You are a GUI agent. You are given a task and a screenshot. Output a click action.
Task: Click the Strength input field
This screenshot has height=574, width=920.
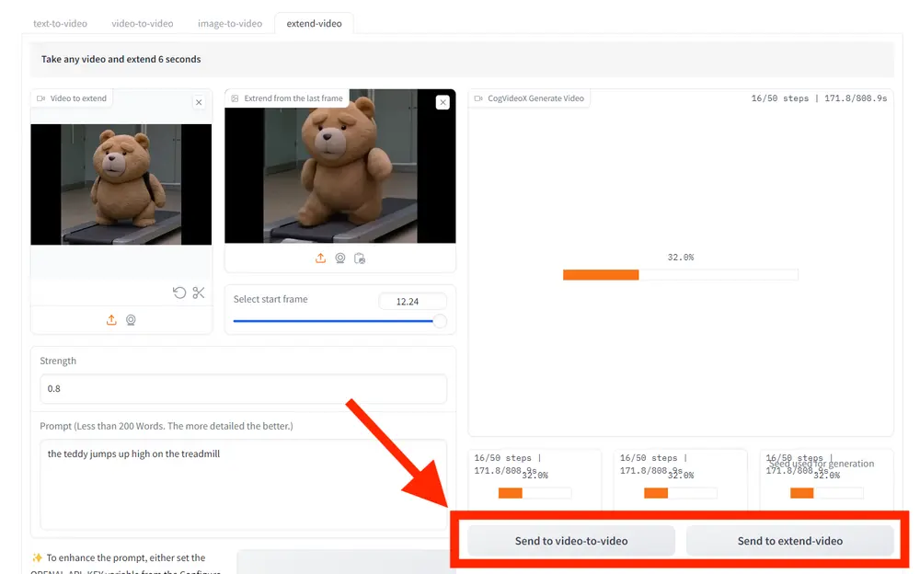coord(243,388)
